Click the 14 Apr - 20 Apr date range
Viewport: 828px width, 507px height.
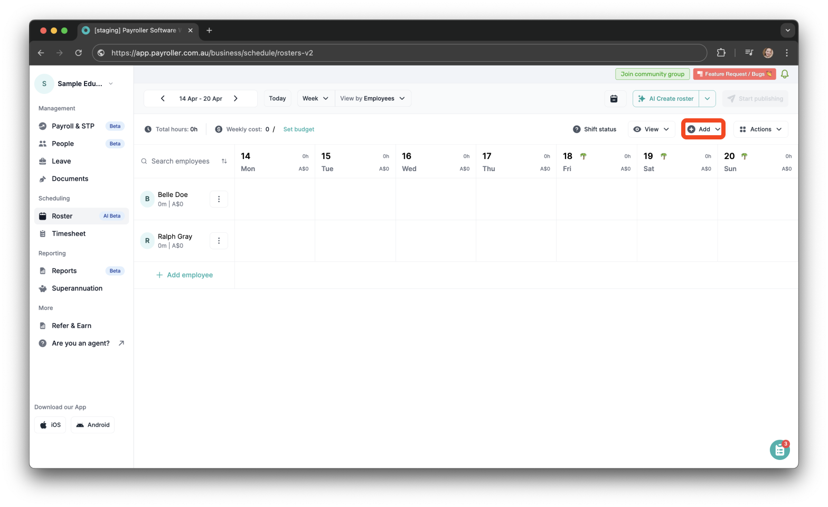click(x=201, y=99)
